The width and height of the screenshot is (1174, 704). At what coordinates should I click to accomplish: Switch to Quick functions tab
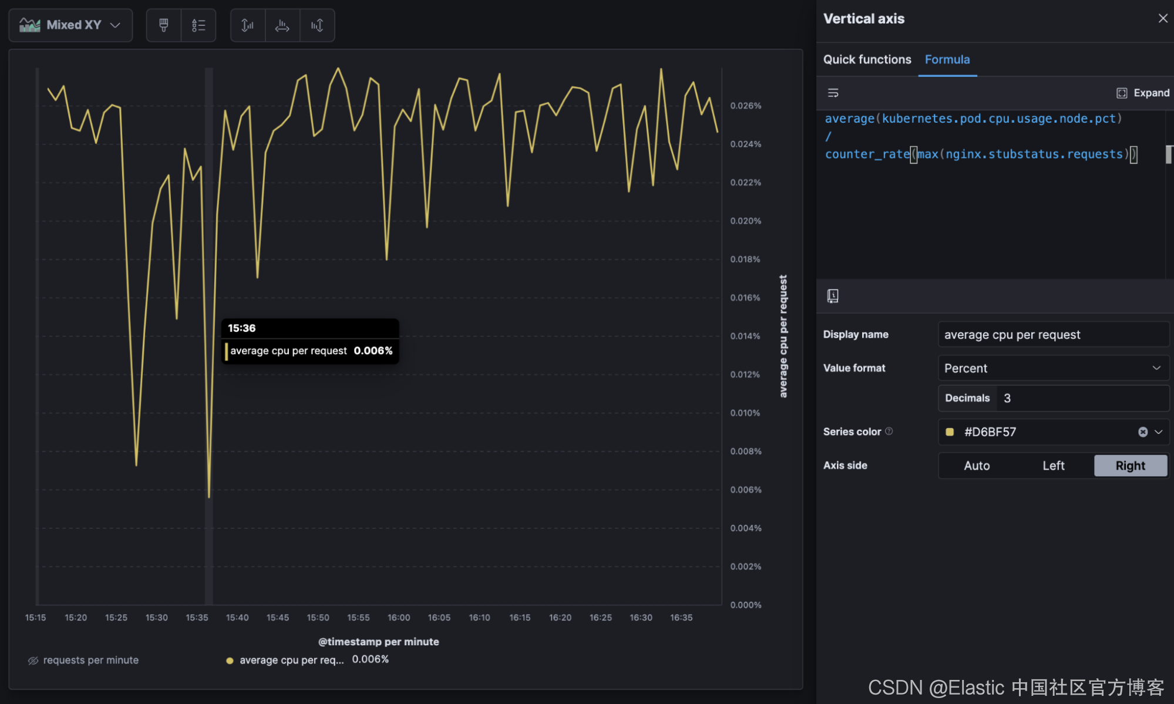tap(867, 59)
